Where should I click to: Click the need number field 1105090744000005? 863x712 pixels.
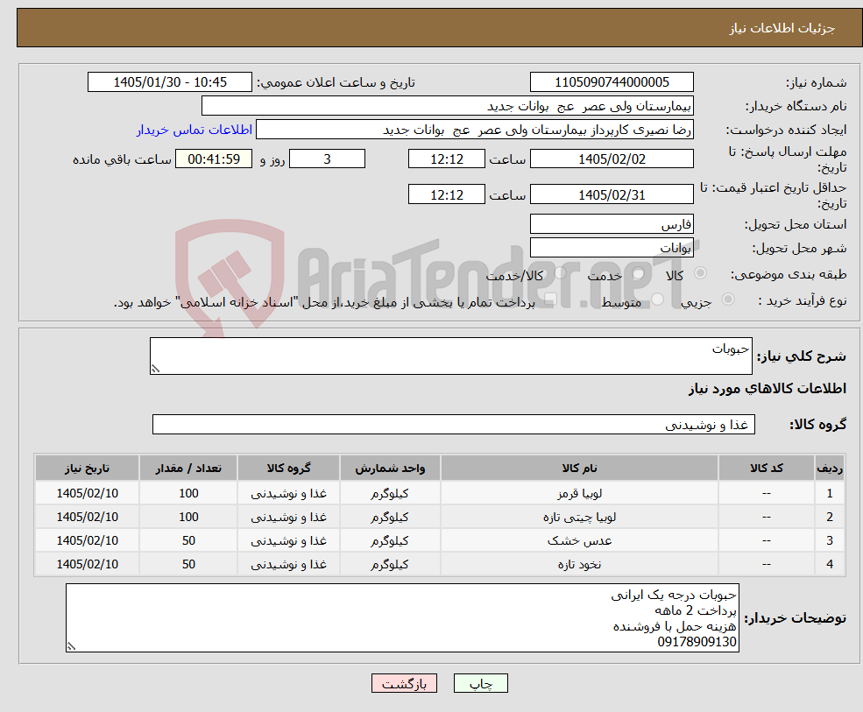612,82
